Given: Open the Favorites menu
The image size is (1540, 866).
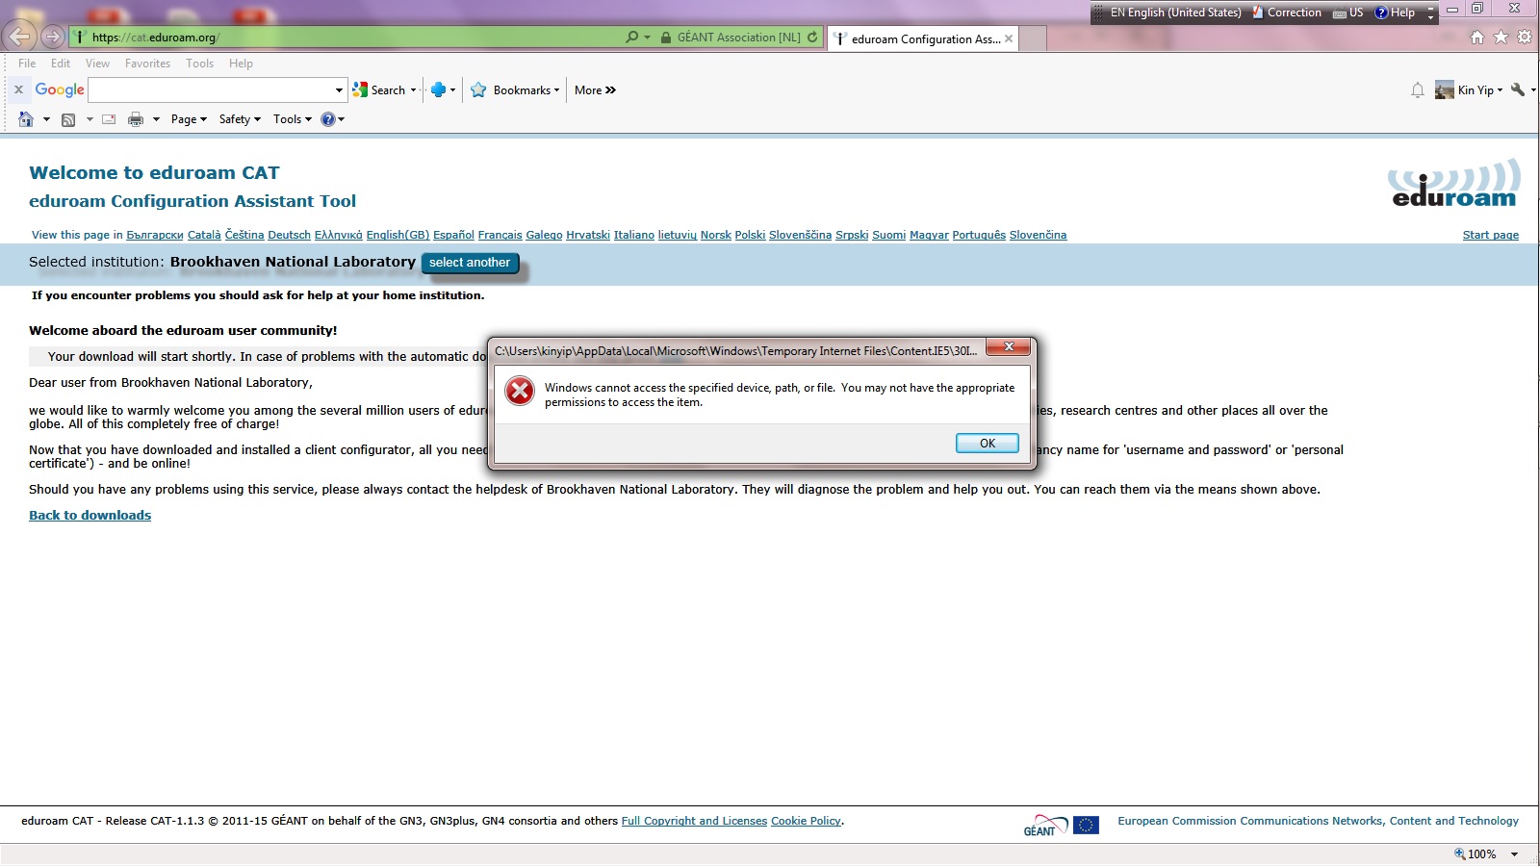Looking at the screenshot, I should tap(147, 64).
